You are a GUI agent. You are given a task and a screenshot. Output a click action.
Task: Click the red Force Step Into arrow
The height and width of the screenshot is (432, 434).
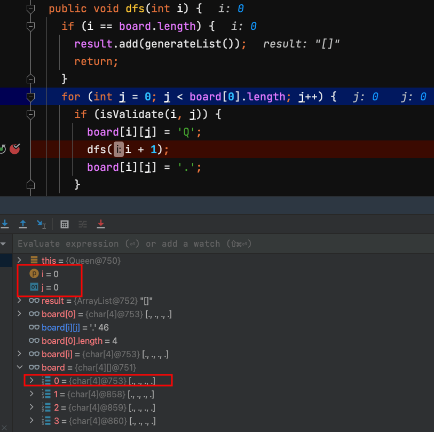101,224
